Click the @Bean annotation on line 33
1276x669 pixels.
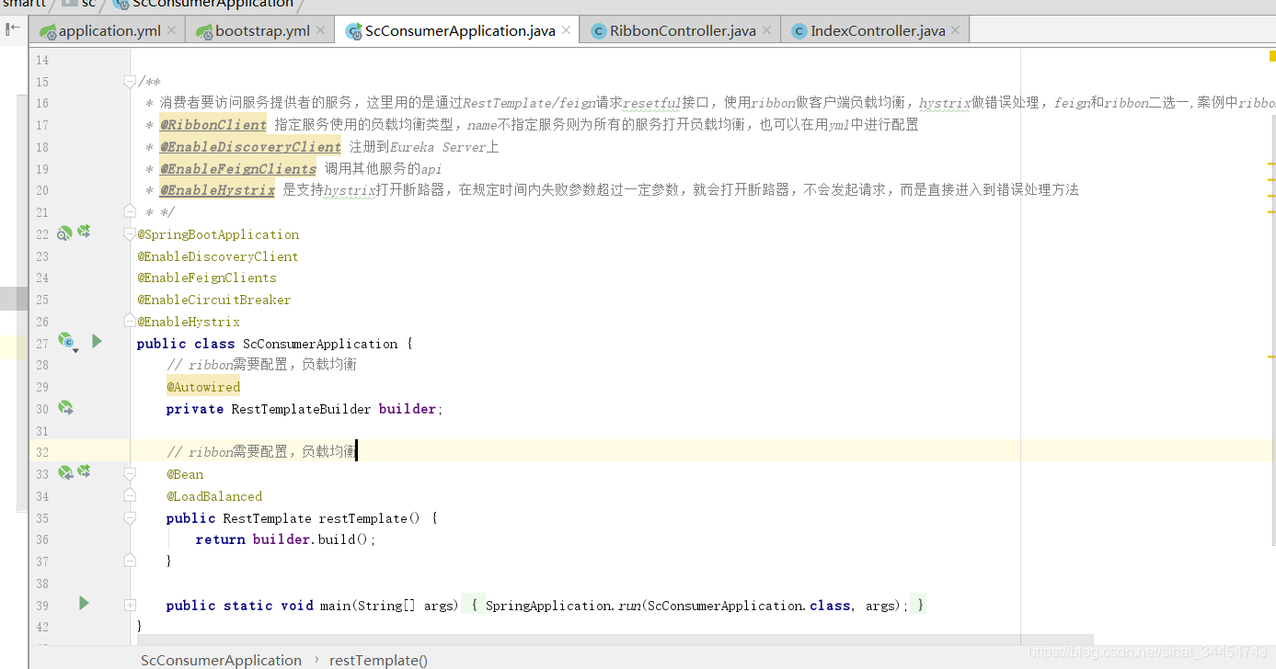point(185,474)
